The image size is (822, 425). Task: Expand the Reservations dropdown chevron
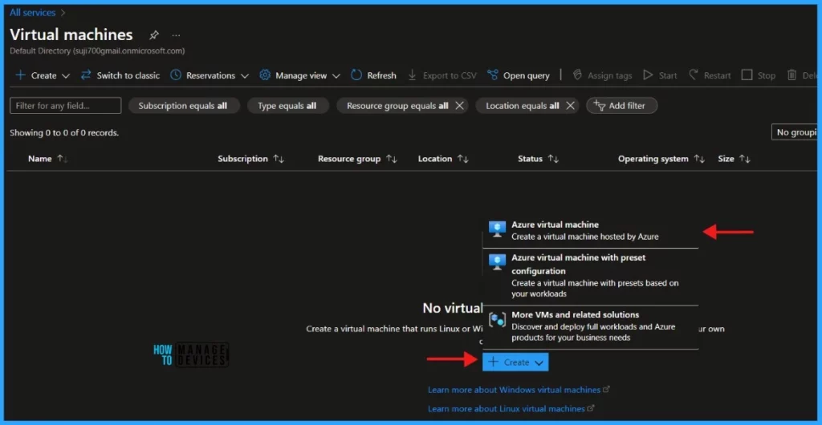pos(244,75)
